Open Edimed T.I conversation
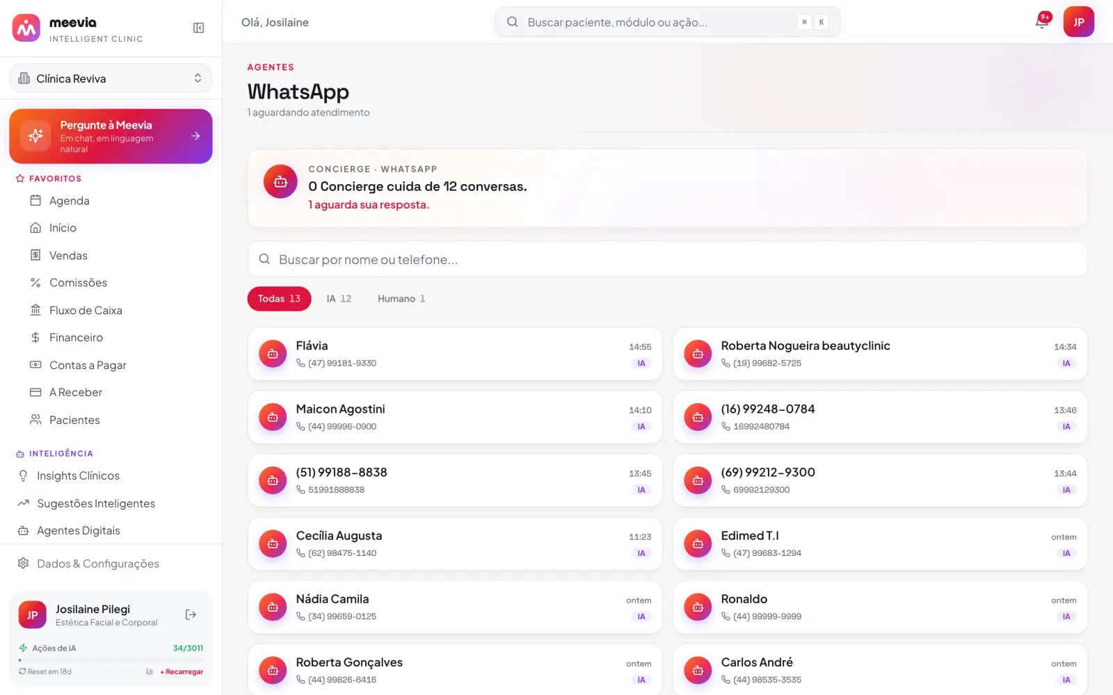Screen dimensions: 1113x695 tap(880, 543)
